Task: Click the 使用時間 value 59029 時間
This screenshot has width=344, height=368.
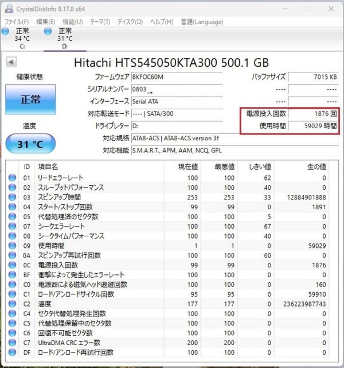Action: point(313,126)
